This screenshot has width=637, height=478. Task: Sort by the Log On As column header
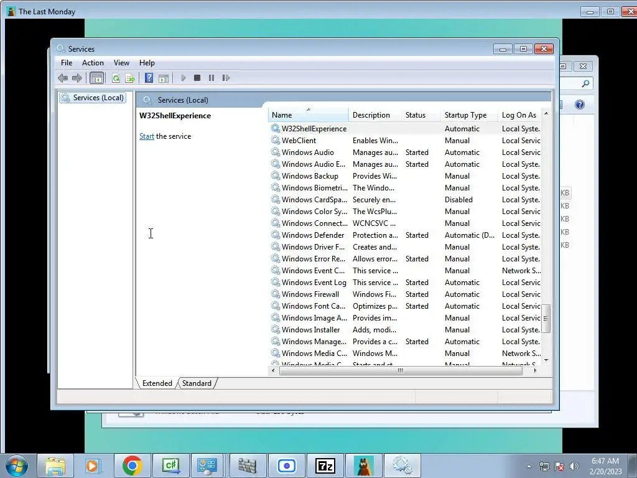click(519, 115)
